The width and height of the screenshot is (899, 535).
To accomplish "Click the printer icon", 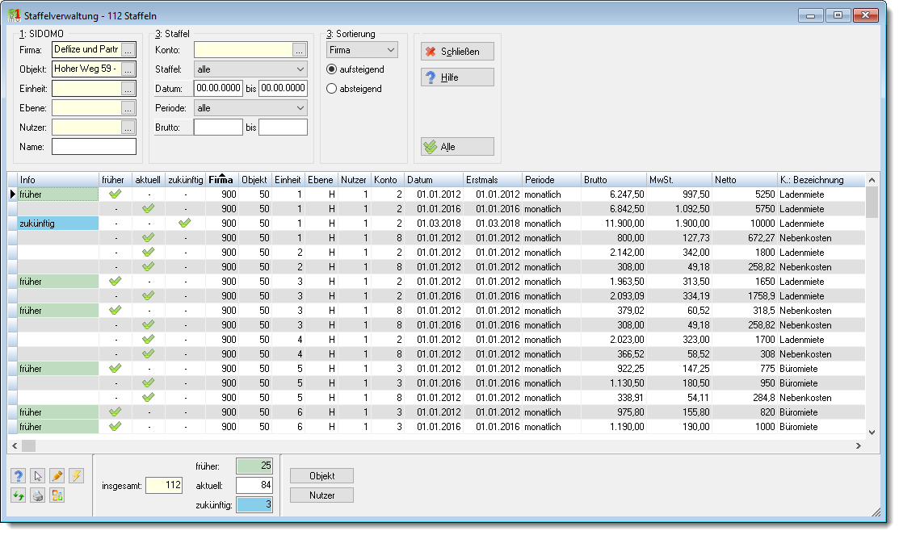I will click(38, 495).
